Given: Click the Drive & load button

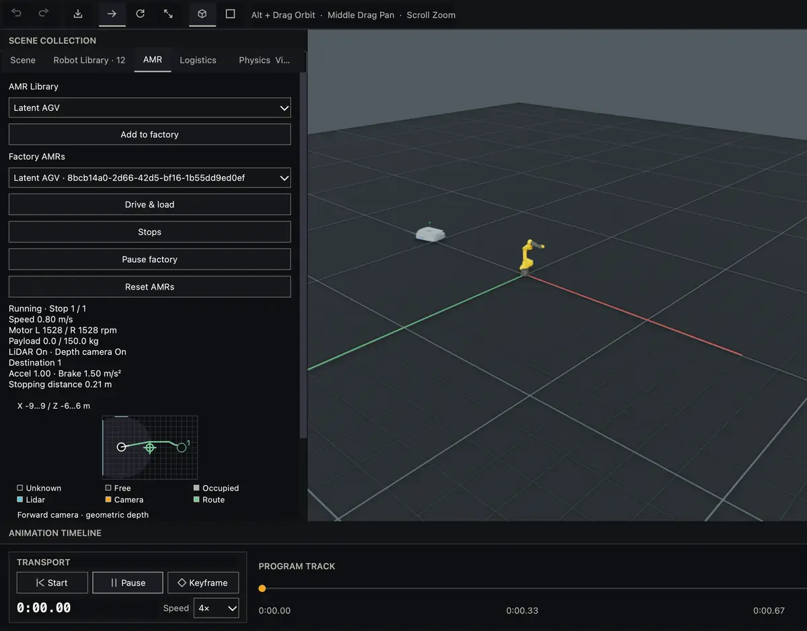Looking at the screenshot, I should click(150, 204).
